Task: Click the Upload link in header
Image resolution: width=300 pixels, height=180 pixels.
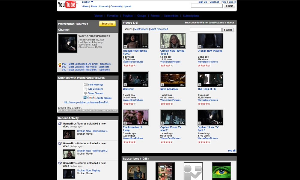Action: tap(127, 6)
